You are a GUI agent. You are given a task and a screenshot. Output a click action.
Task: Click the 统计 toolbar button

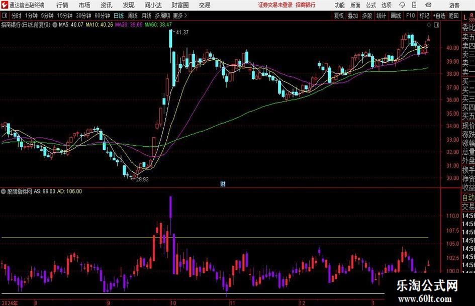pos(381,16)
